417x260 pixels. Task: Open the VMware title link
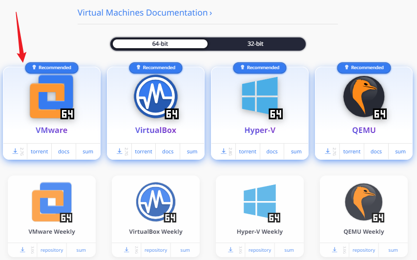point(52,130)
